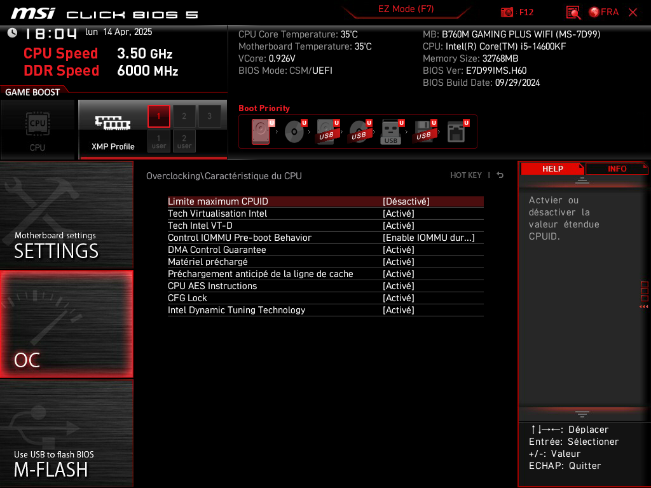
Task: Select the CFG Lock row label
Action: tap(188, 298)
